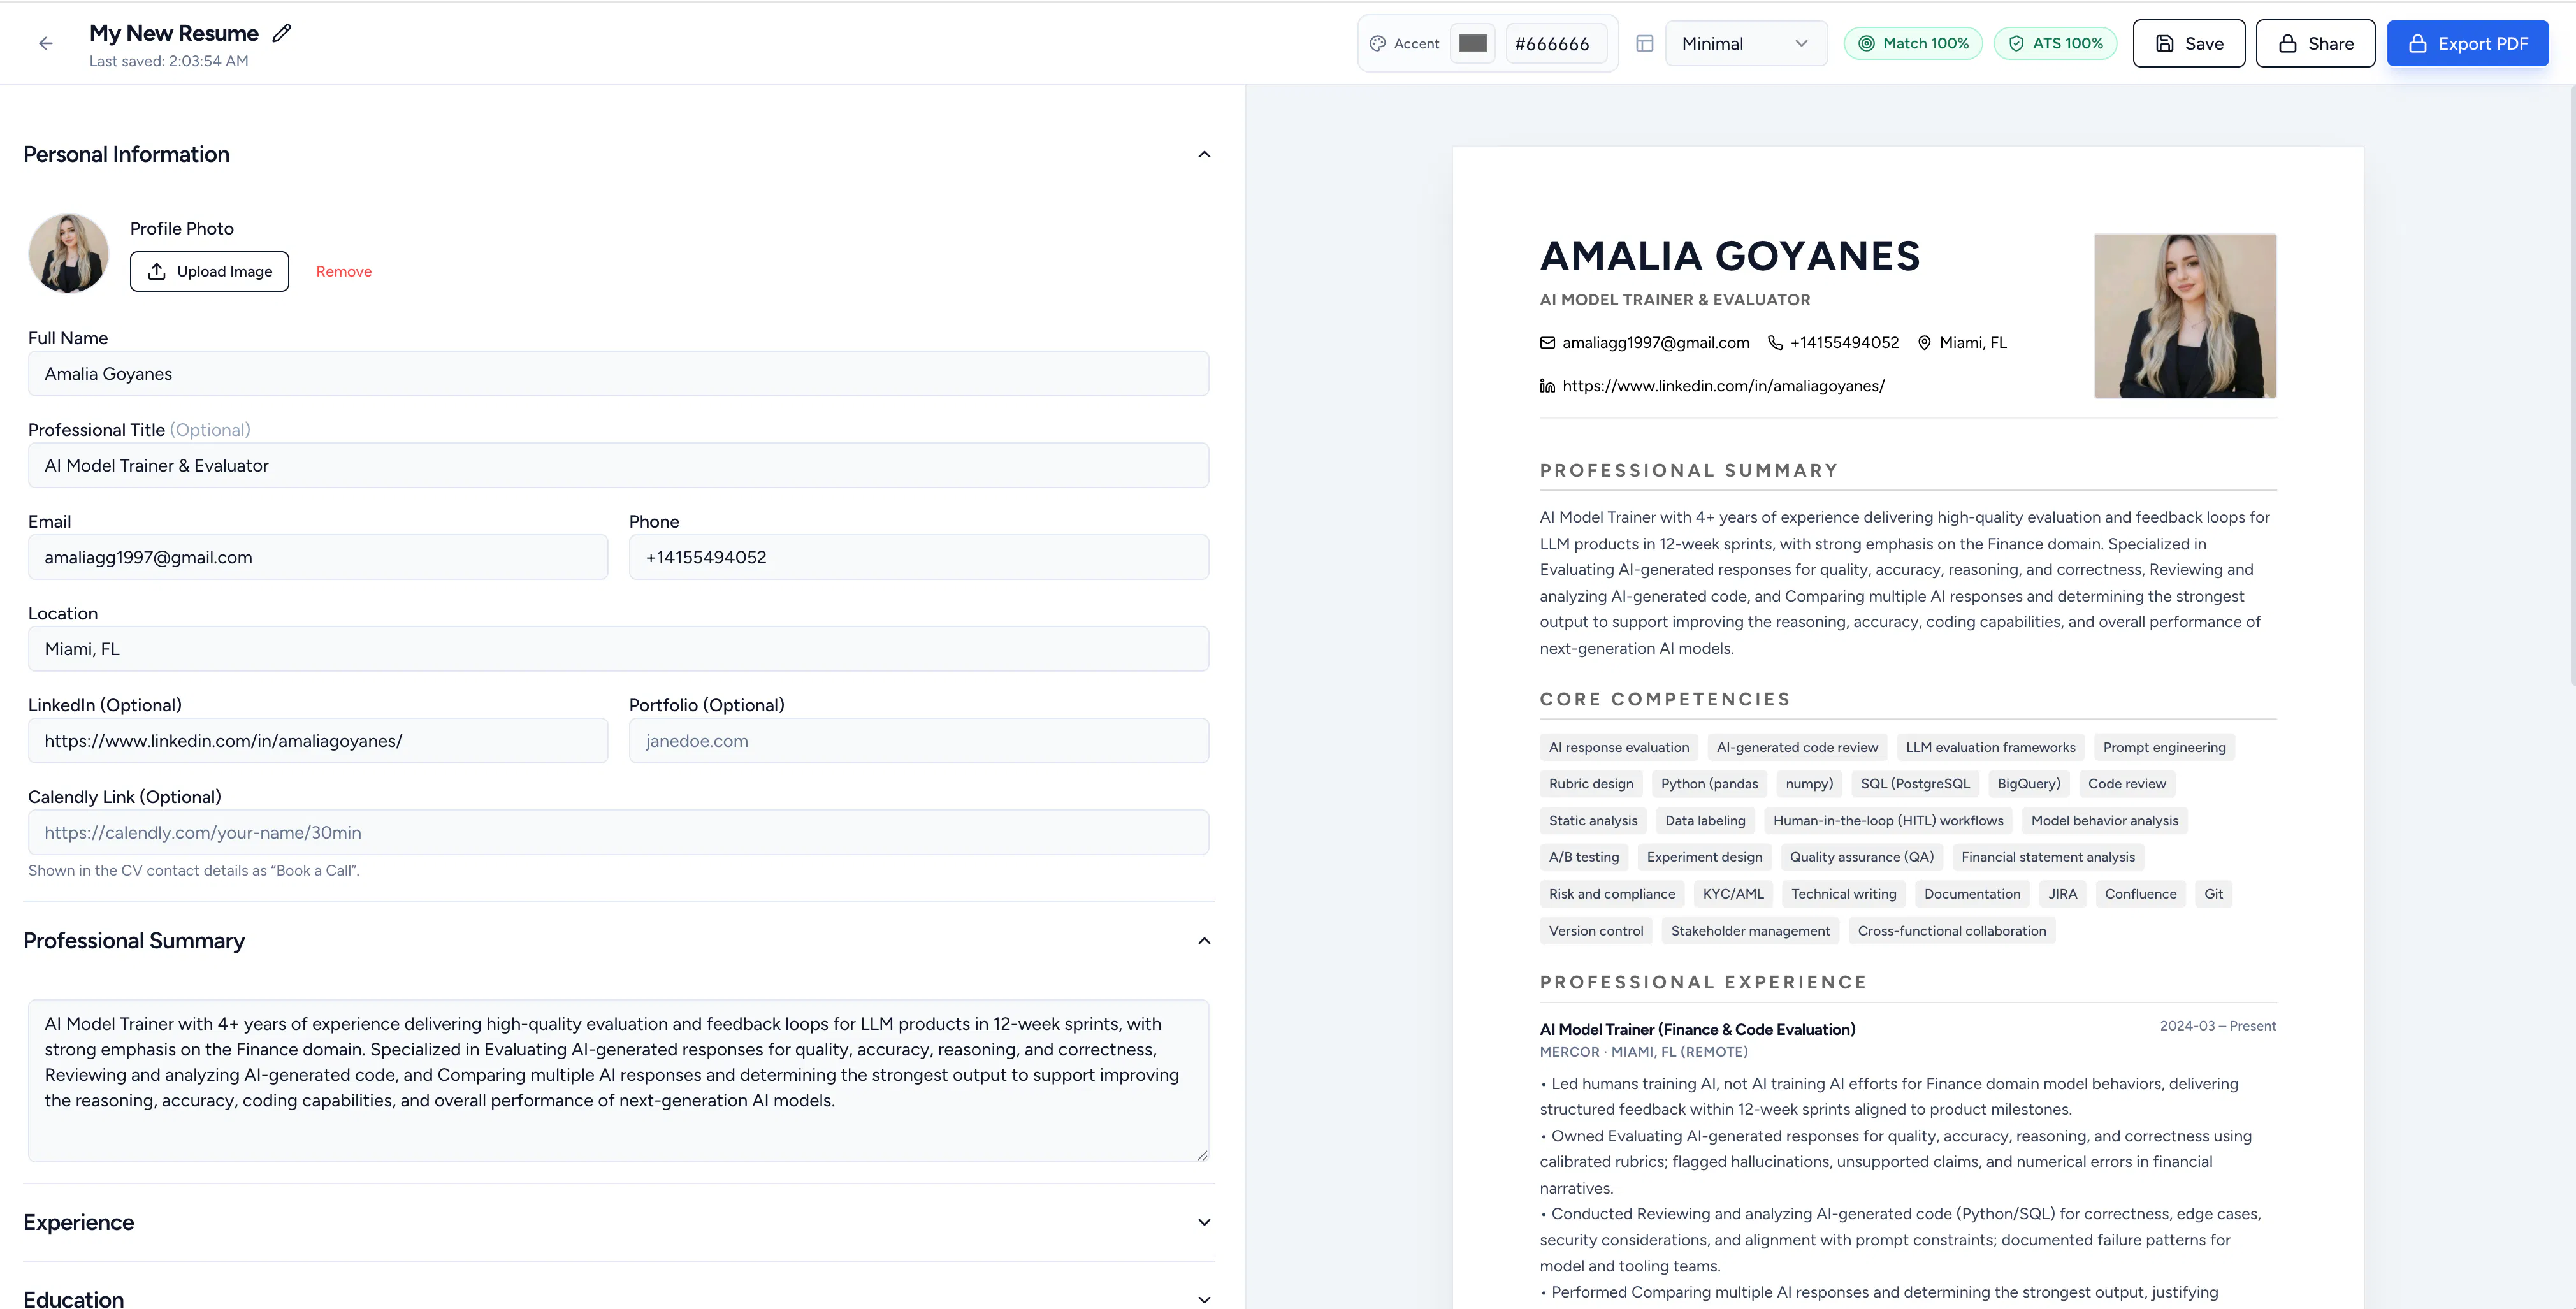Select the 'AI response evaluation' skill chip
Viewport: 2576px width, 1309px height.
tap(1618, 747)
